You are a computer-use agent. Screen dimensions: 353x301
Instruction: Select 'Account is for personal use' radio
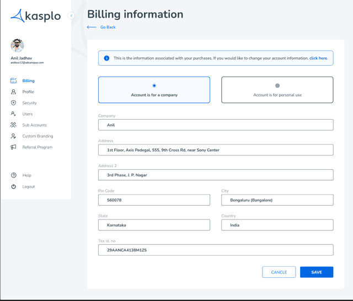277,85
